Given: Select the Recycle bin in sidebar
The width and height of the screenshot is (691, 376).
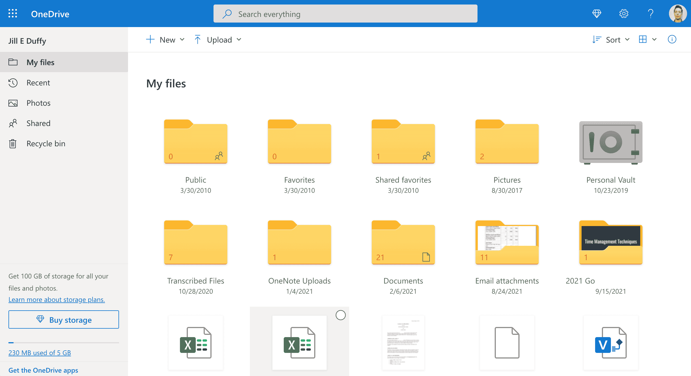Looking at the screenshot, I should click(x=45, y=143).
